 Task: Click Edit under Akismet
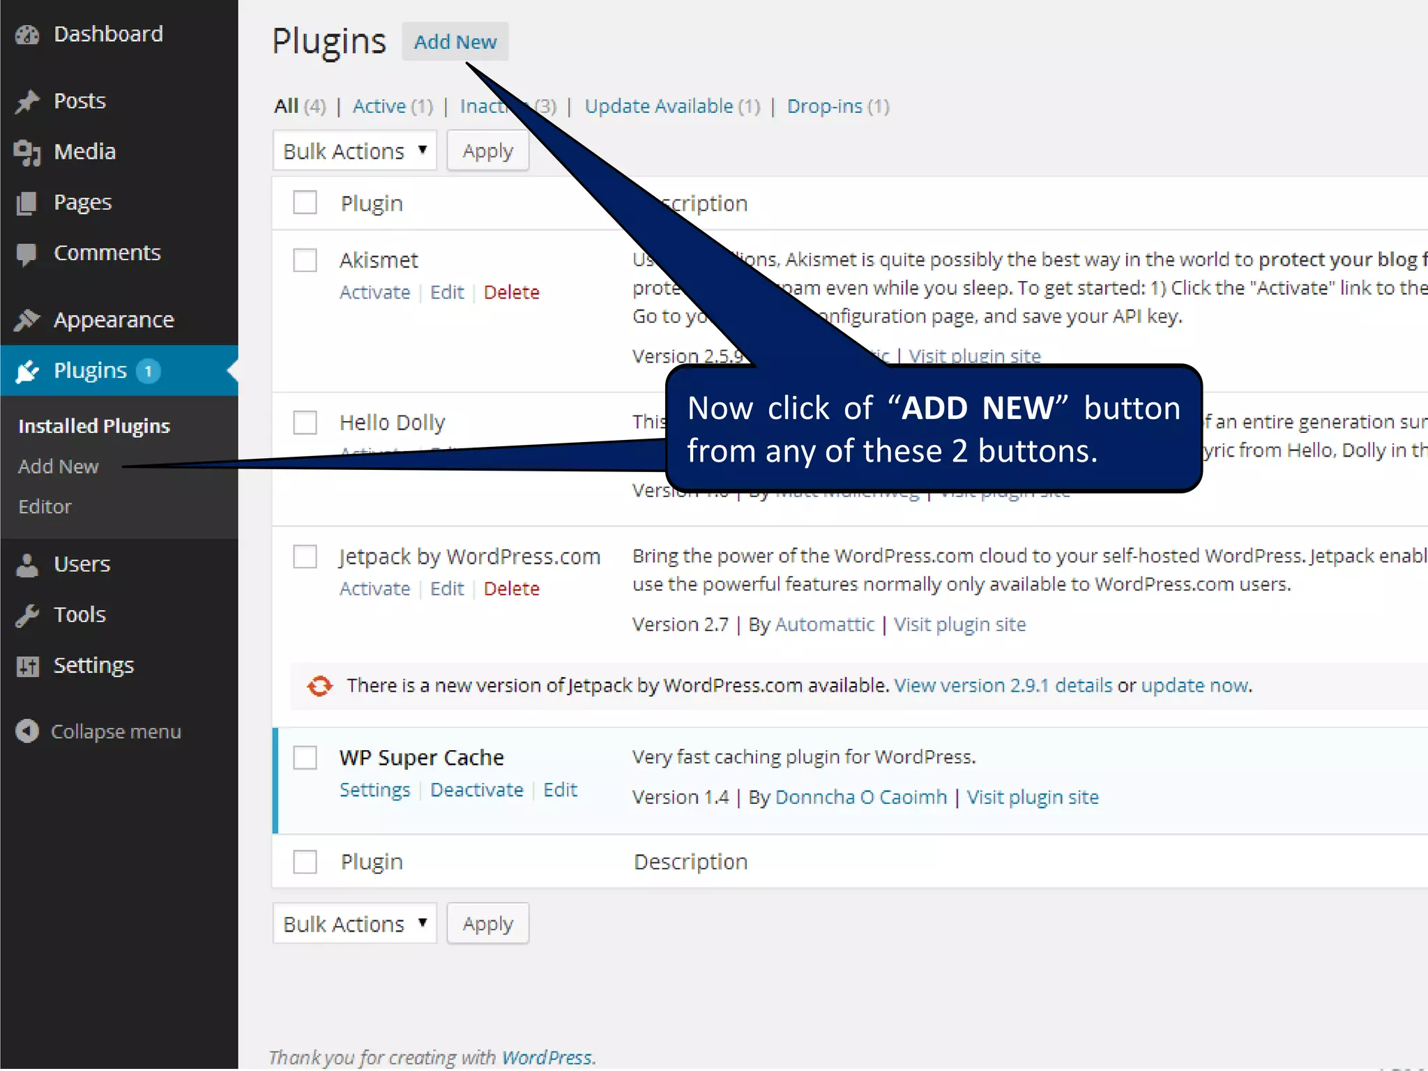(x=447, y=292)
